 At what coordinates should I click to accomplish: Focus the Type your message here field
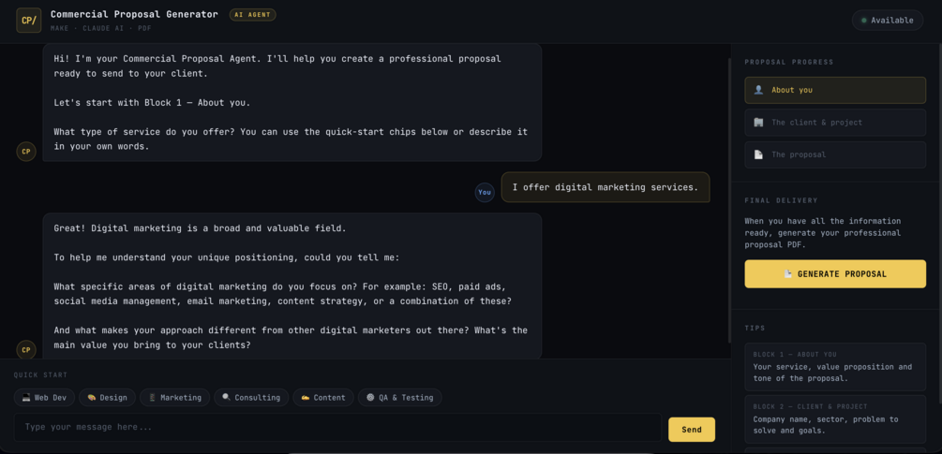337,428
